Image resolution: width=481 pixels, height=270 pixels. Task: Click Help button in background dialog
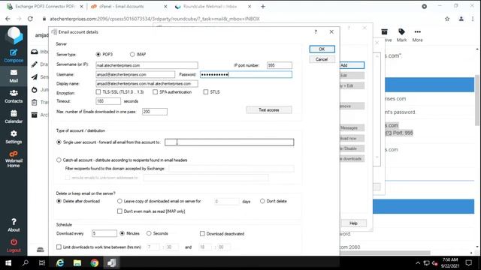tap(354, 223)
